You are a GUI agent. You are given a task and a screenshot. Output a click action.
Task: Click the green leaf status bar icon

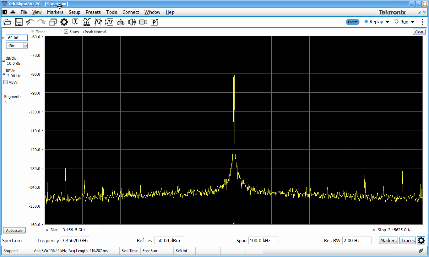pos(421,251)
